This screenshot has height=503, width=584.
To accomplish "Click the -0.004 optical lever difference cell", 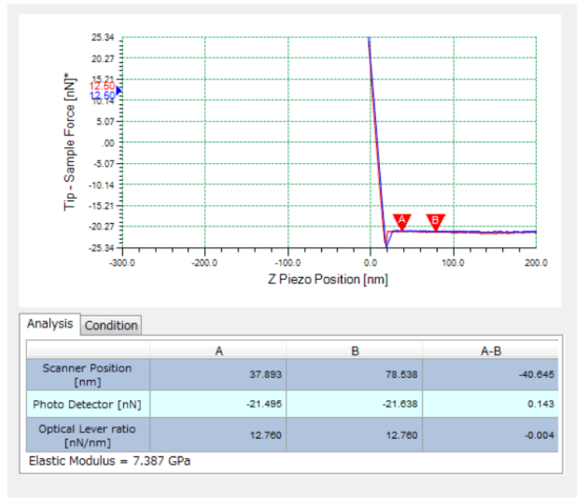I will click(x=490, y=435).
